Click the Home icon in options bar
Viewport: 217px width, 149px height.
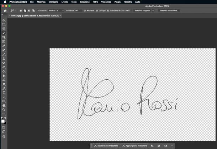click(5, 11)
